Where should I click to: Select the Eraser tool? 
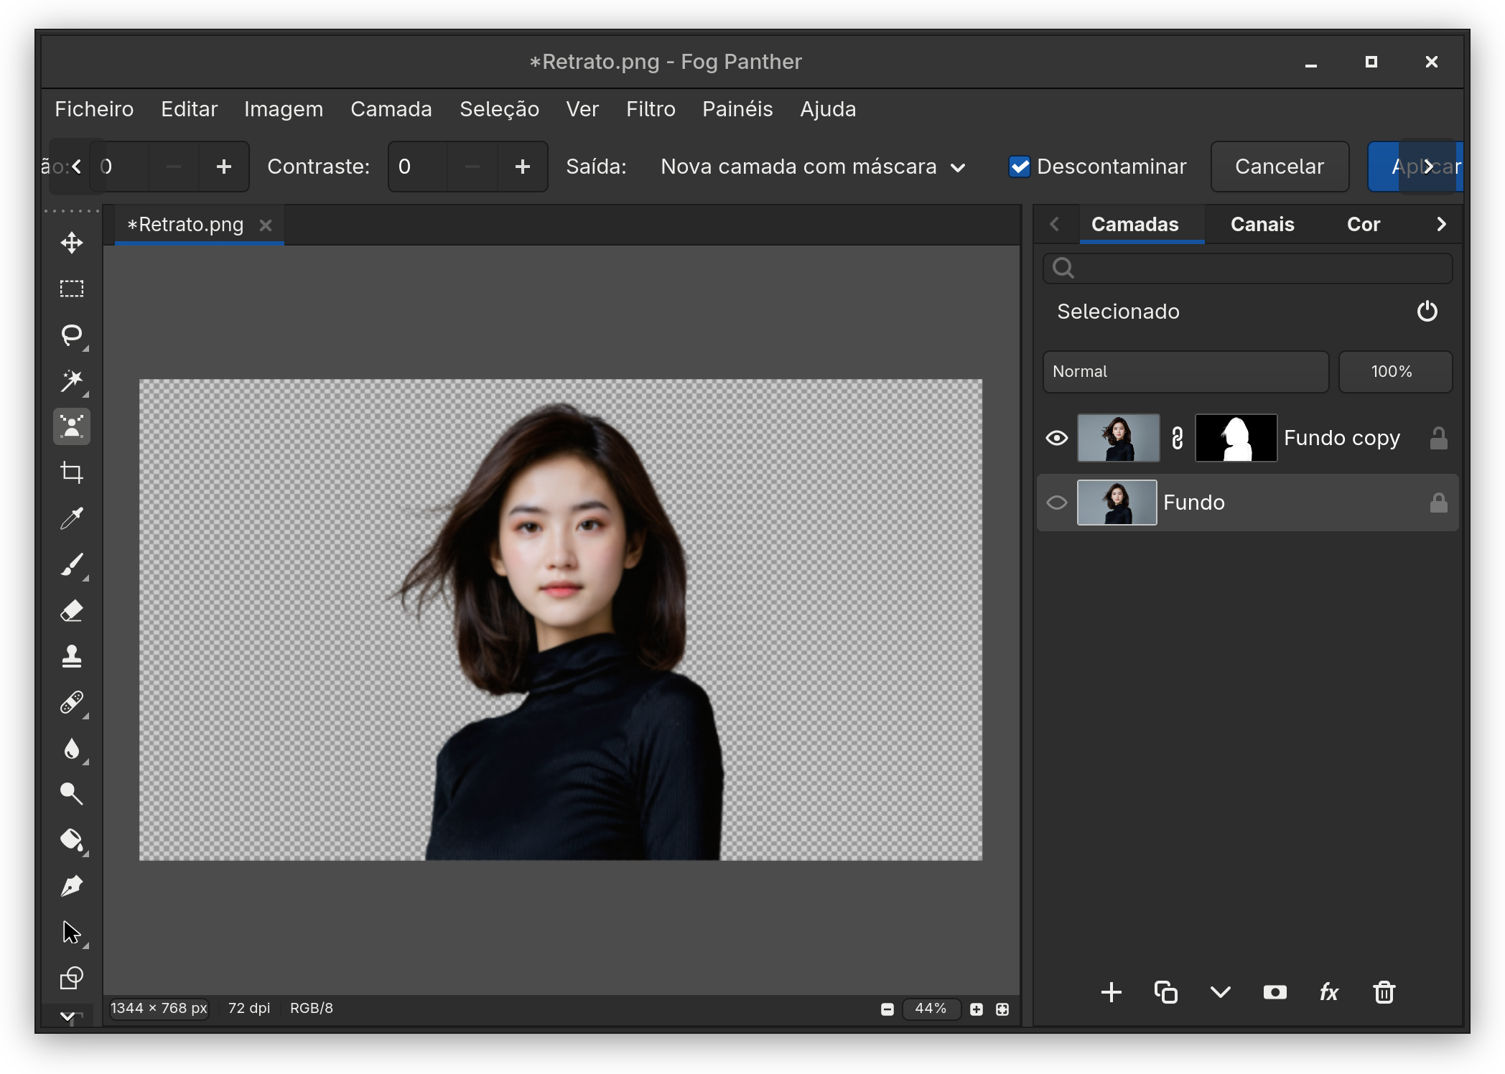coord(72,610)
